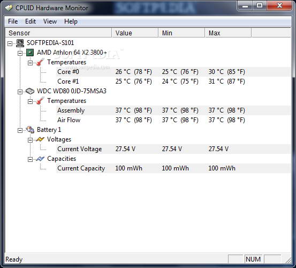This screenshot has height=268, width=296.
Task: Open the File menu
Action: pyautogui.click(x=13, y=21)
